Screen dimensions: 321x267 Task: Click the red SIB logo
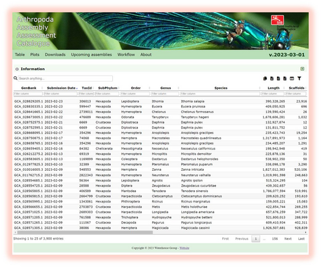[x=277, y=20]
